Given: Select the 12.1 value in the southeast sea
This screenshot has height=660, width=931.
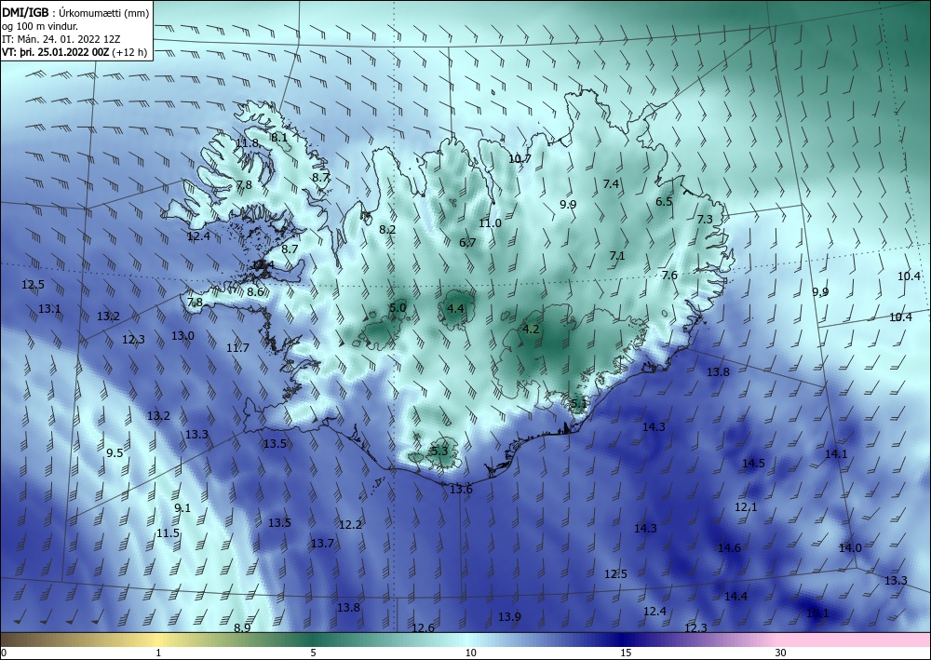Looking at the screenshot, I should [x=746, y=507].
